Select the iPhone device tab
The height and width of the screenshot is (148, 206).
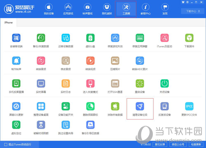tap(8, 23)
